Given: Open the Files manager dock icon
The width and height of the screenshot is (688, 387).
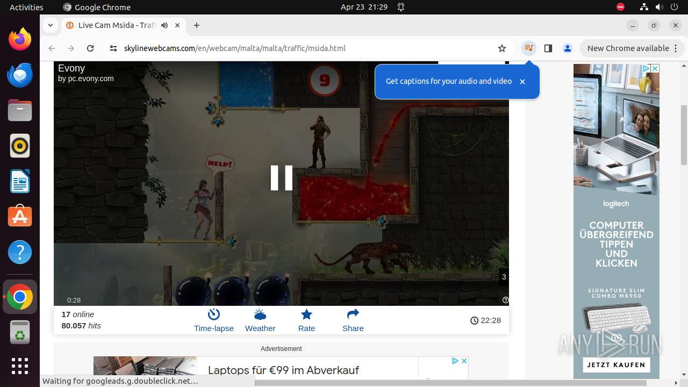Looking at the screenshot, I should tap(20, 110).
